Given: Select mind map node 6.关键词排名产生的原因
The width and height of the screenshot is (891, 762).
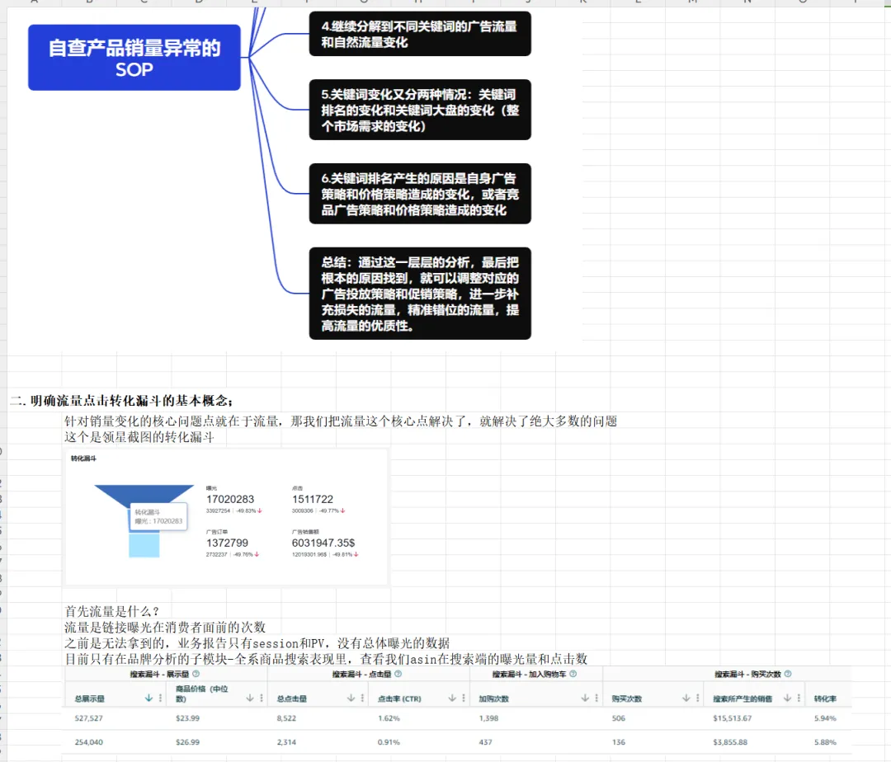Looking at the screenshot, I should coord(420,194).
